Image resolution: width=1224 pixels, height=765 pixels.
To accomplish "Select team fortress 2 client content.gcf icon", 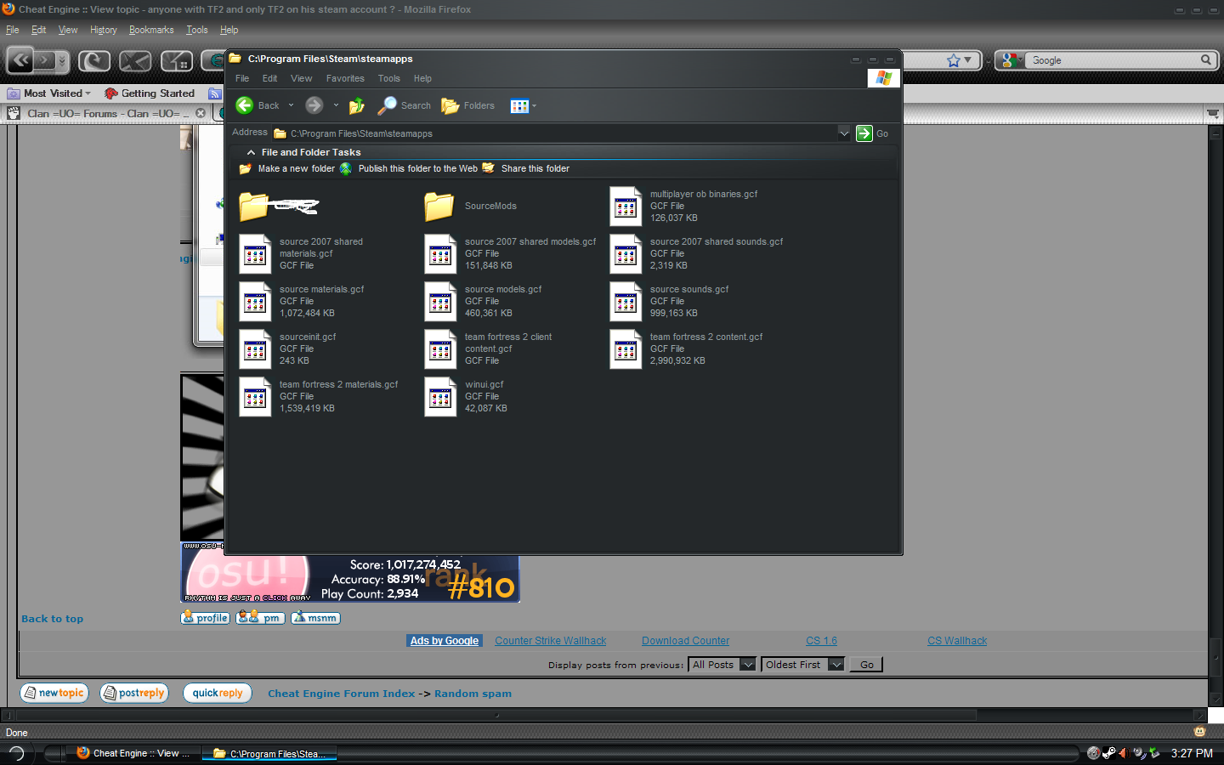I will pyautogui.click(x=440, y=349).
